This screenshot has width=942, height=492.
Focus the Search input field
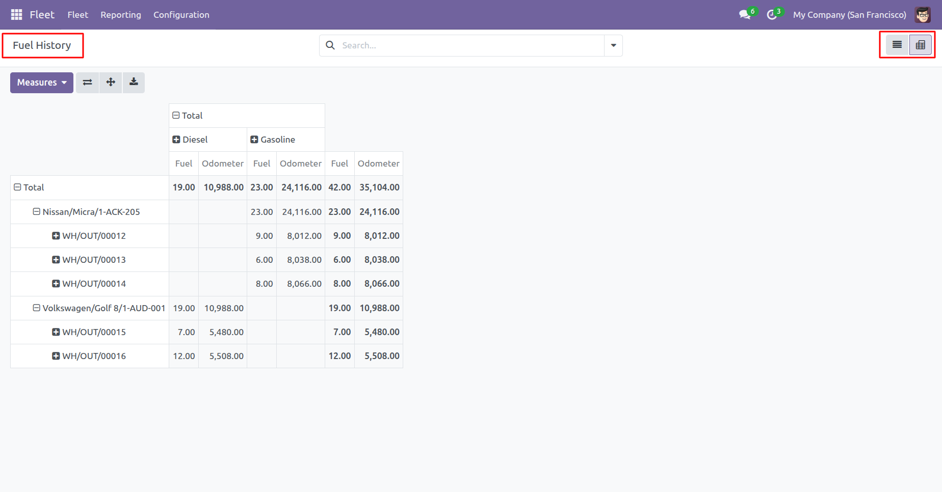coord(470,45)
